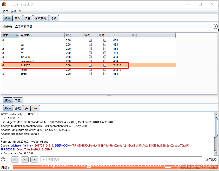The width and height of the screenshot is (219, 171).
Task: Select the payload 'ff' result row
Action: click(x=88, y=53)
